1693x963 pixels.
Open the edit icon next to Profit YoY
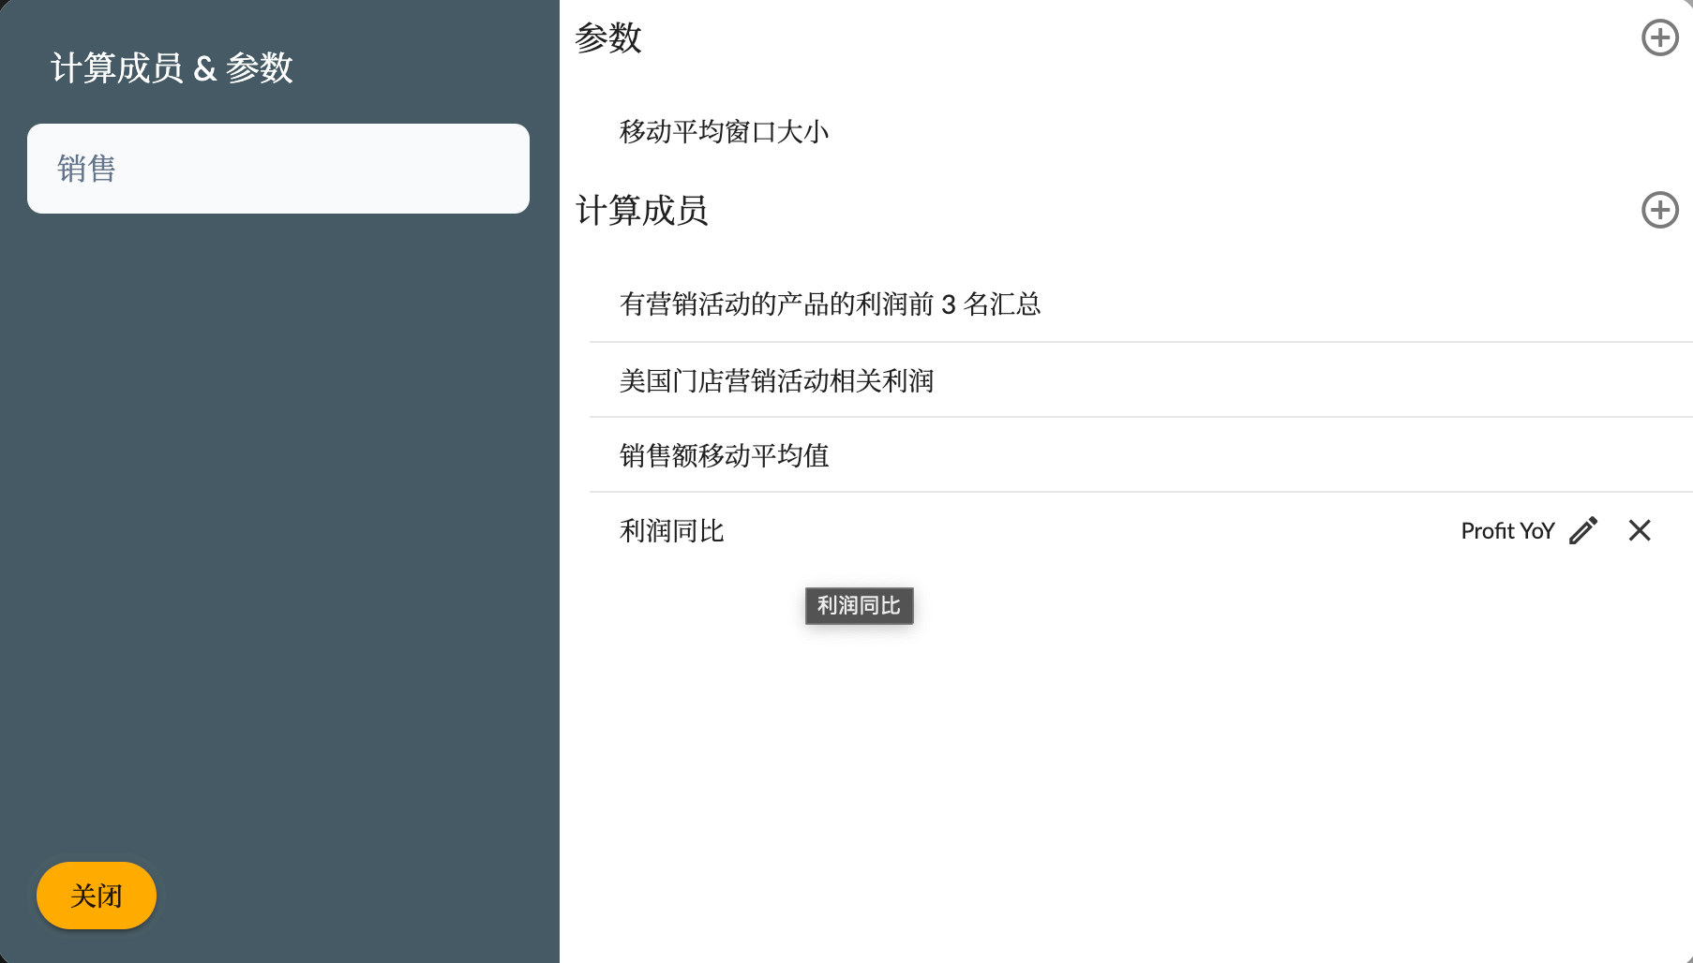click(1585, 530)
